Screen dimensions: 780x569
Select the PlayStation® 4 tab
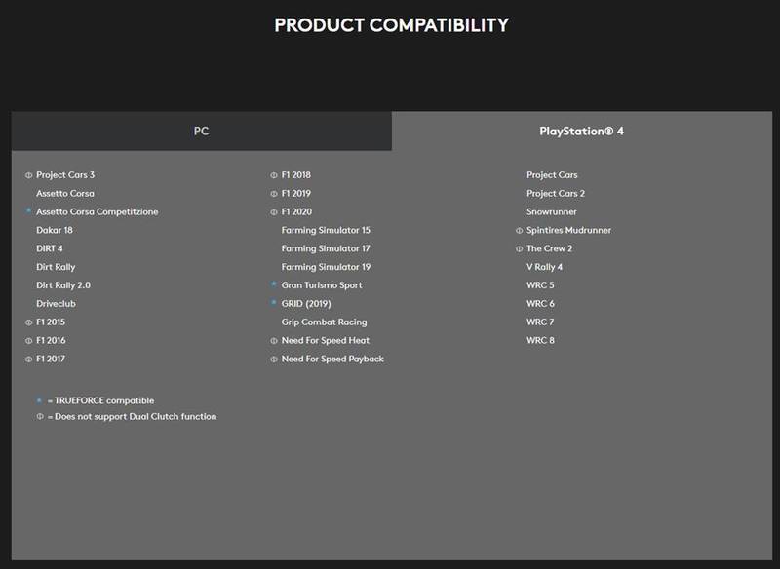coord(581,132)
